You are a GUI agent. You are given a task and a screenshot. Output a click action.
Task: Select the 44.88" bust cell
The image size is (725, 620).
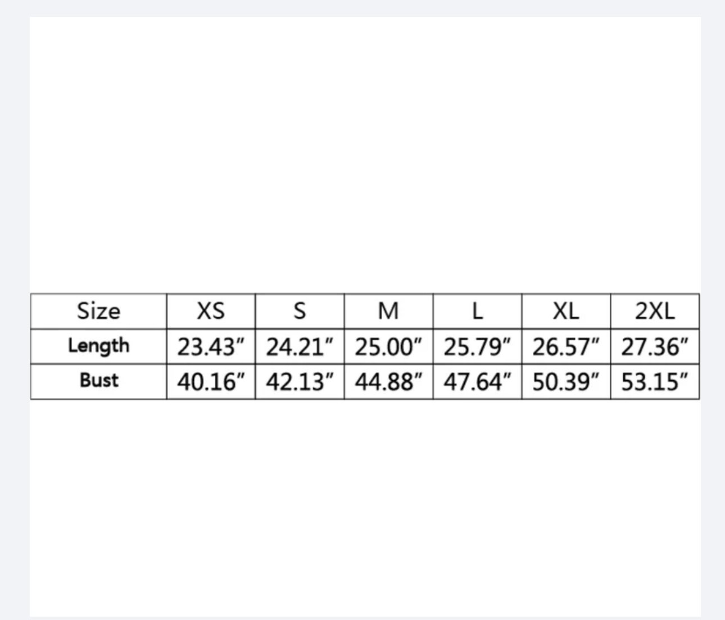(x=388, y=382)
